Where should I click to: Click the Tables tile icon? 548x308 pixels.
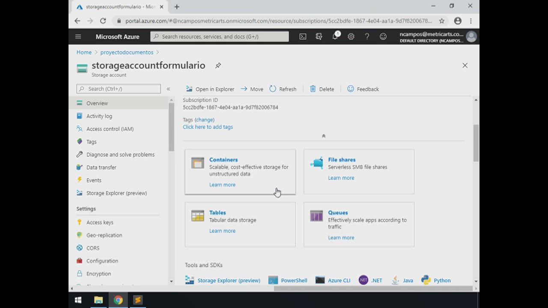pyautogui.click(x=198, y=216)
